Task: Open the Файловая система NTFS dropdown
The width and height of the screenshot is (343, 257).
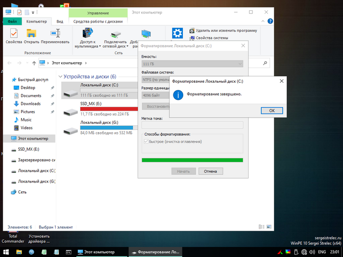Action: tap(155, 79)
